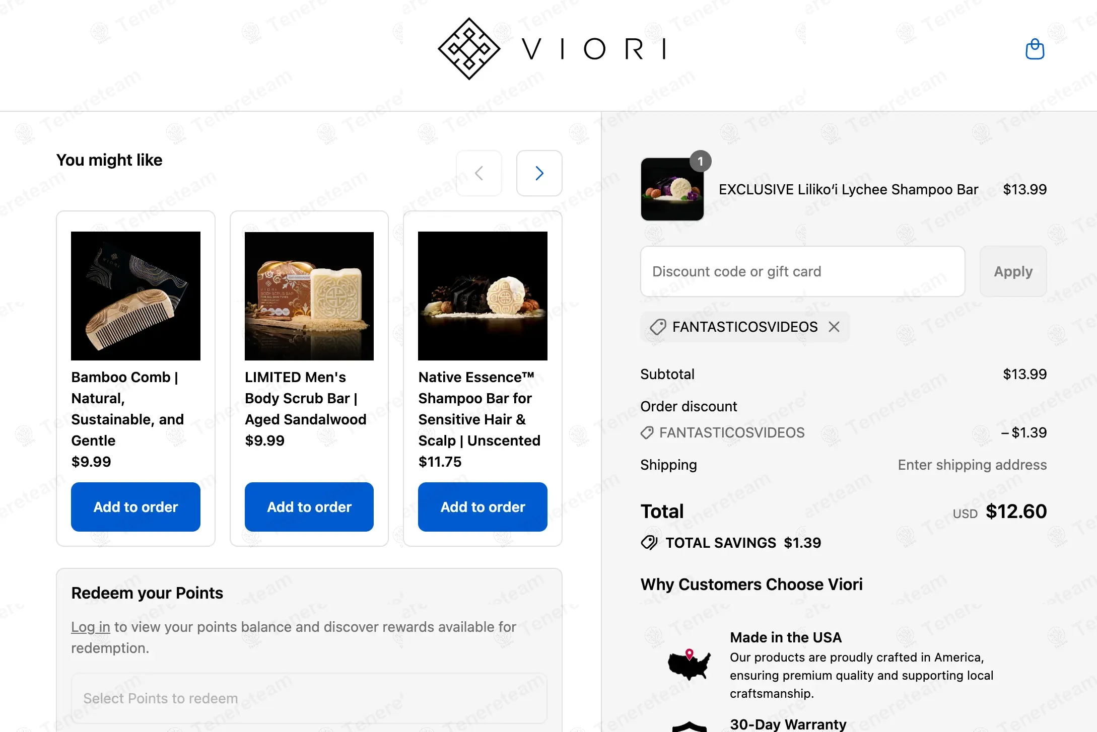This screenshot has width=1097, height=732.
Task: Click the item quantity badge on shampoo bar
Action: click(700, 161)
